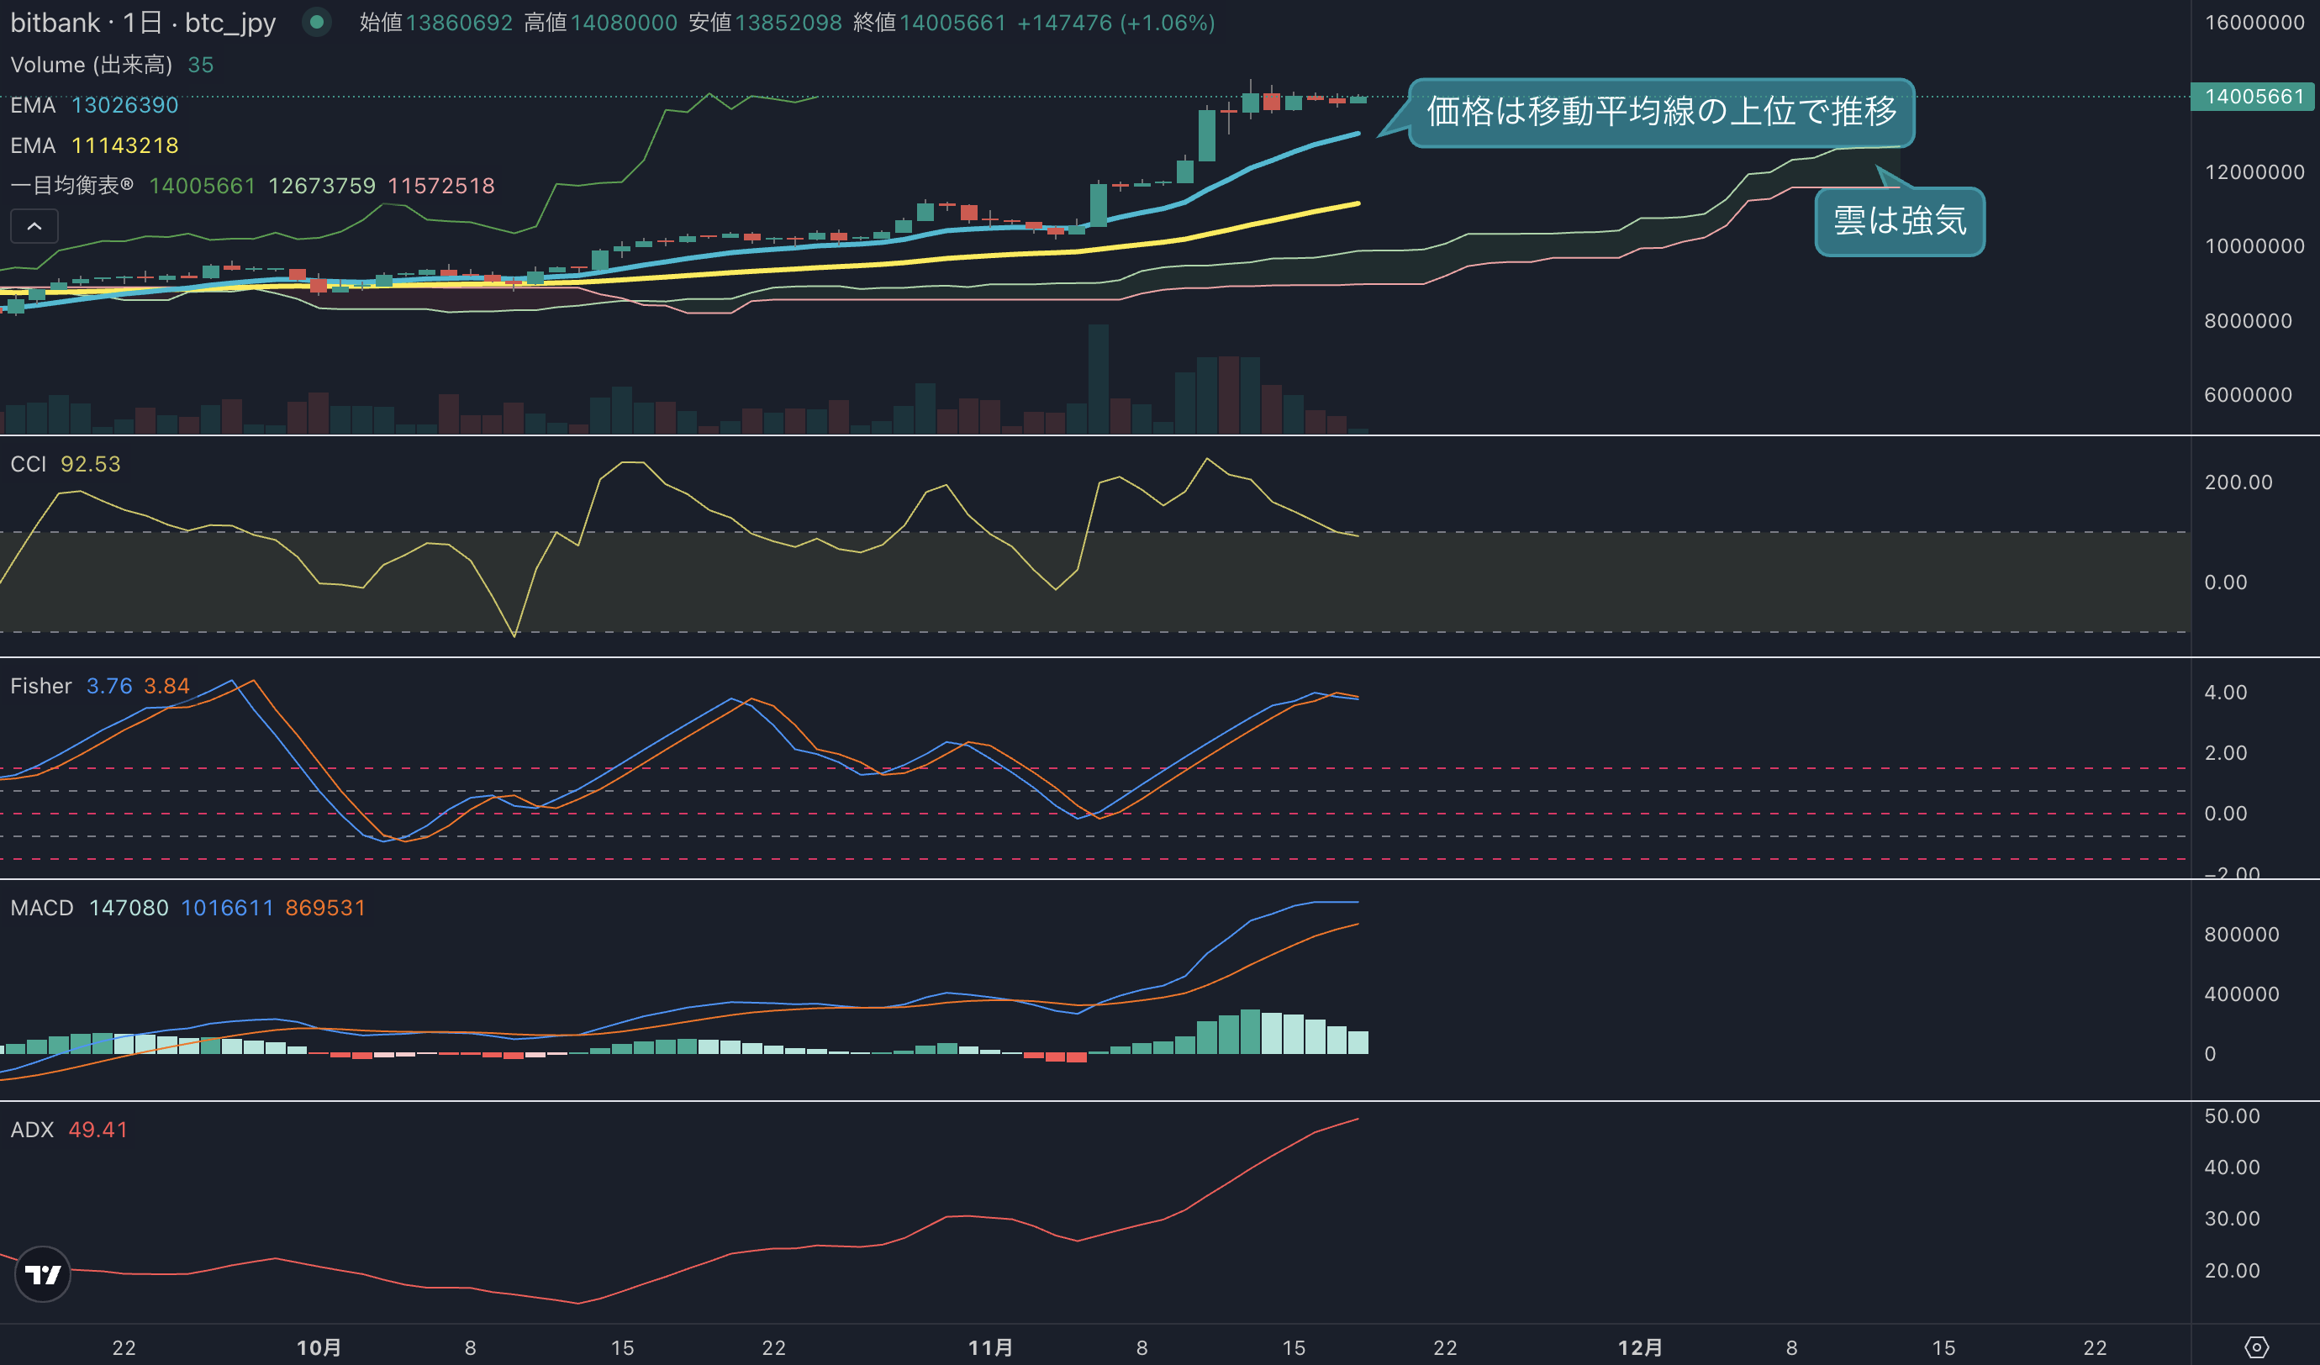Click the TradingView logo icon
Image resolution: width=2320 pixels, height=1365 pixels.
(x=42, y=1274)
